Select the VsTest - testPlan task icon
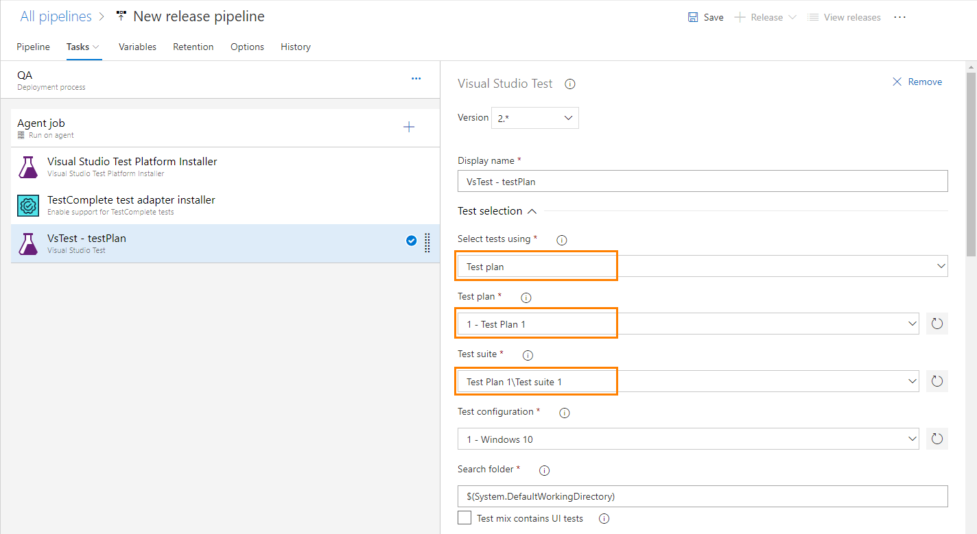 coord(27,244)
